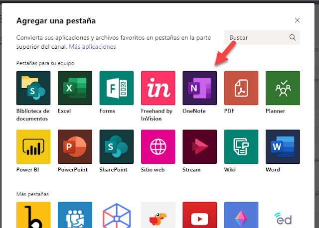Open Freehand by InVision tile
Viewport: 319px width, 228px height.
coord(158,88)
